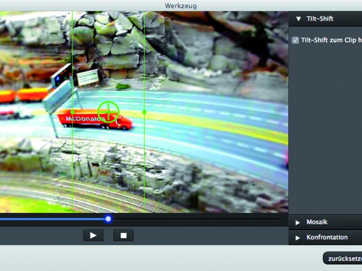Click the Play button
Screen dimensions: 362x271
coord(93,235)
